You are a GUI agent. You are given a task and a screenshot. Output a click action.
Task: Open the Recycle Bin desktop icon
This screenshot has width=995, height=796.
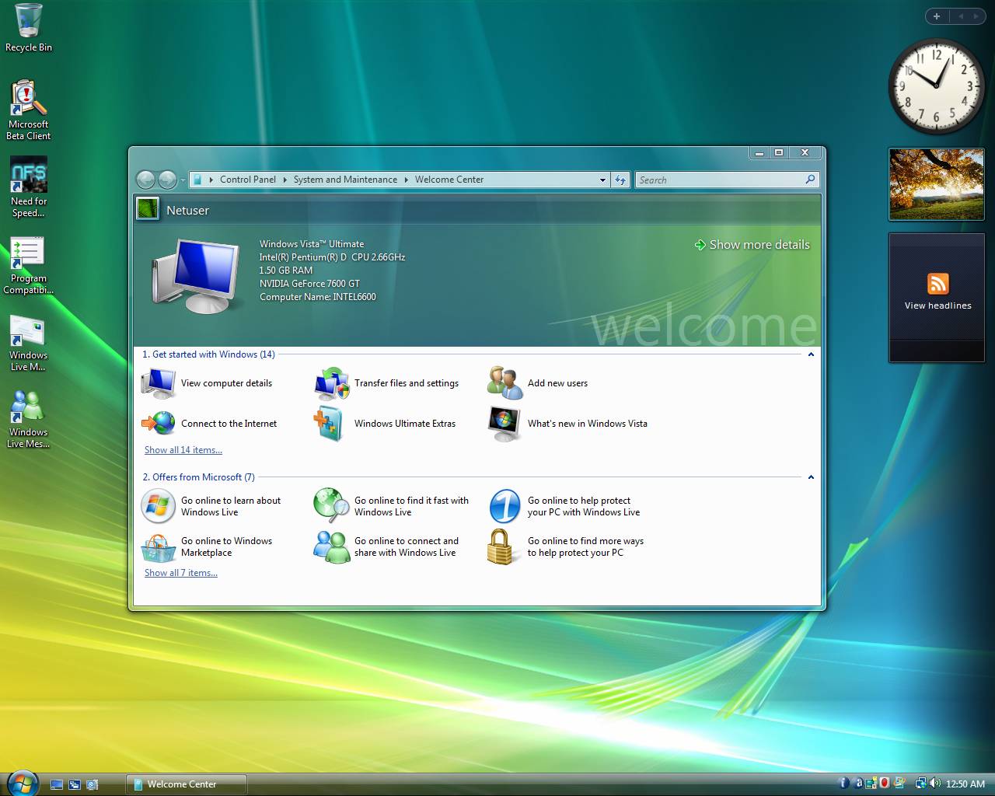pos(29,28)
